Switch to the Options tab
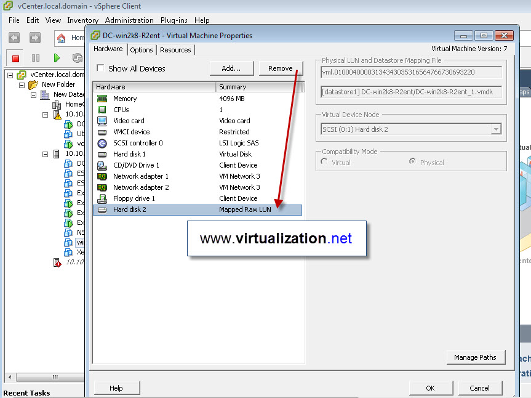Image resolution: width=531 pixels, height=398 pixels. (x=142, y=50)
